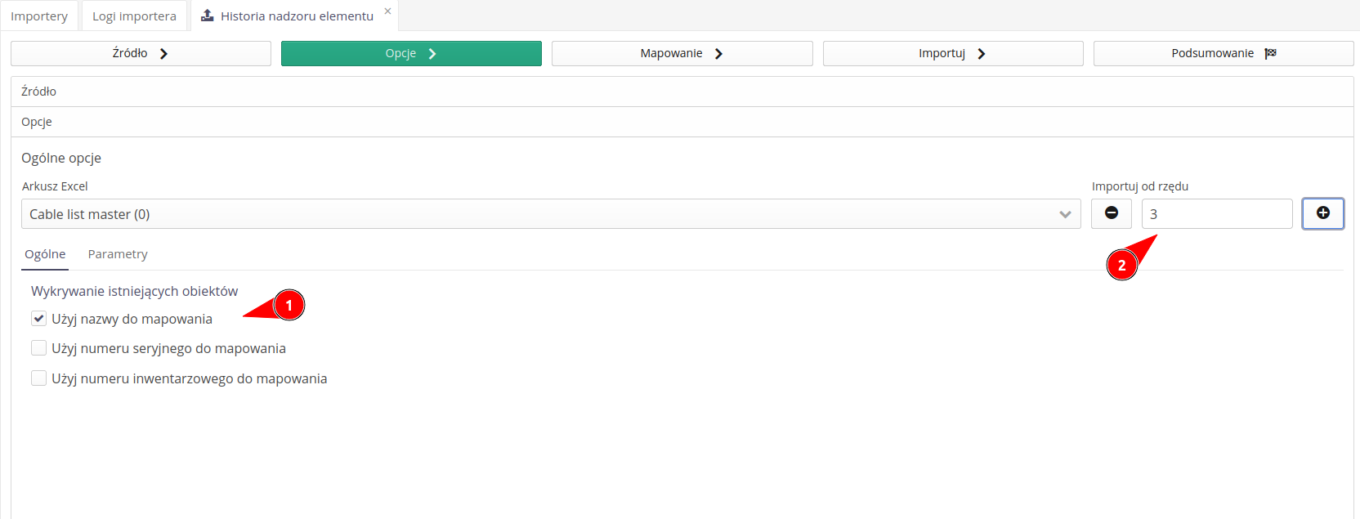Switch to the Parametry tab
This screenshot has height=519, width=1360.
(118, 254)
